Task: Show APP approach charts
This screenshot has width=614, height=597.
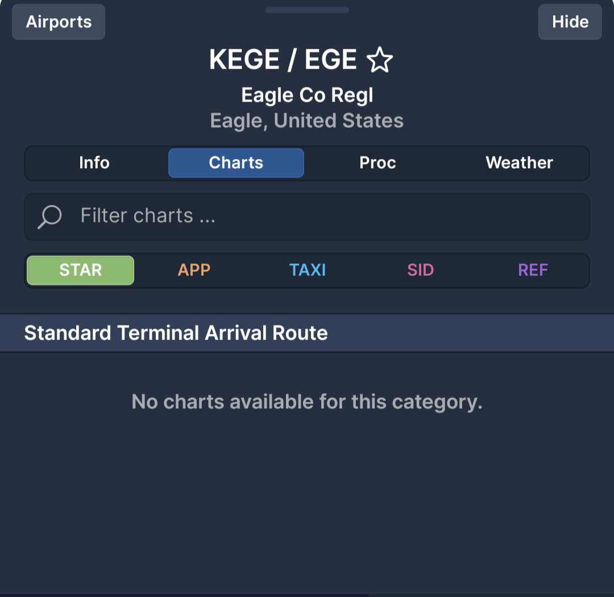Action: [194, 270]
